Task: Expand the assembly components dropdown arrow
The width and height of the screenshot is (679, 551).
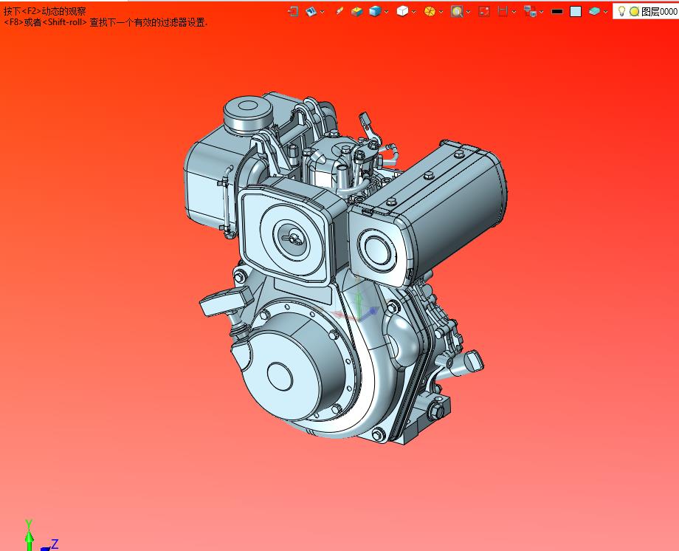Action: click(541, 12)
